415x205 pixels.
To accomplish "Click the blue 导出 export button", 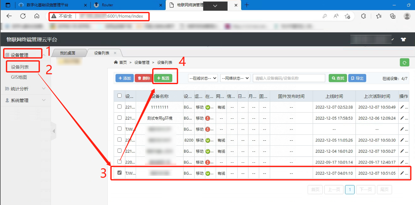I will pyautogui.click(x=357, y=78).
